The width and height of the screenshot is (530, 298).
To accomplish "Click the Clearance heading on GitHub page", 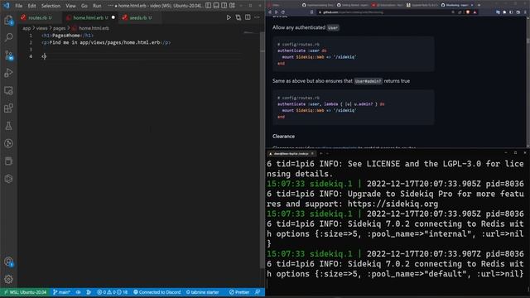I will click(283, 136).
